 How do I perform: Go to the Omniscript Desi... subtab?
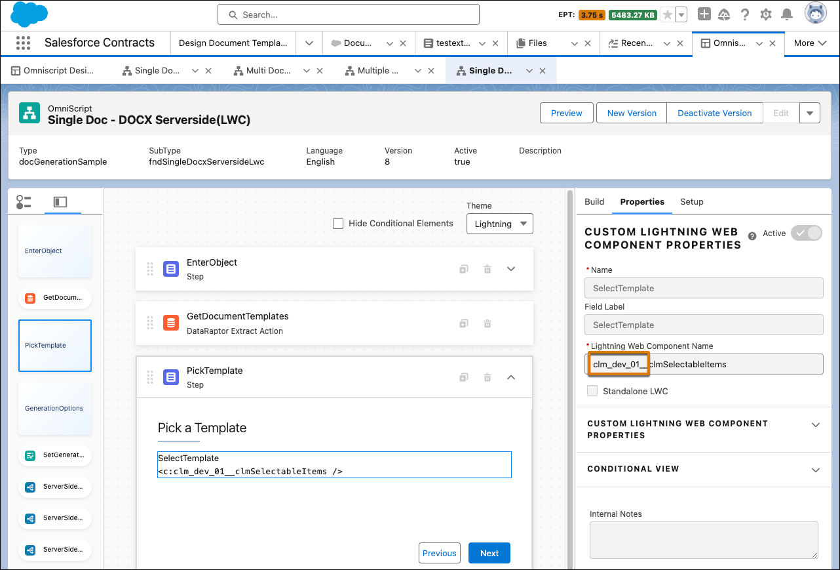click(x=52, y=71)
